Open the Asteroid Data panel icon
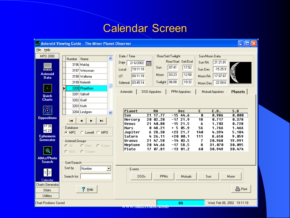This screenshot has width=290, height=218. pos(47,67)
